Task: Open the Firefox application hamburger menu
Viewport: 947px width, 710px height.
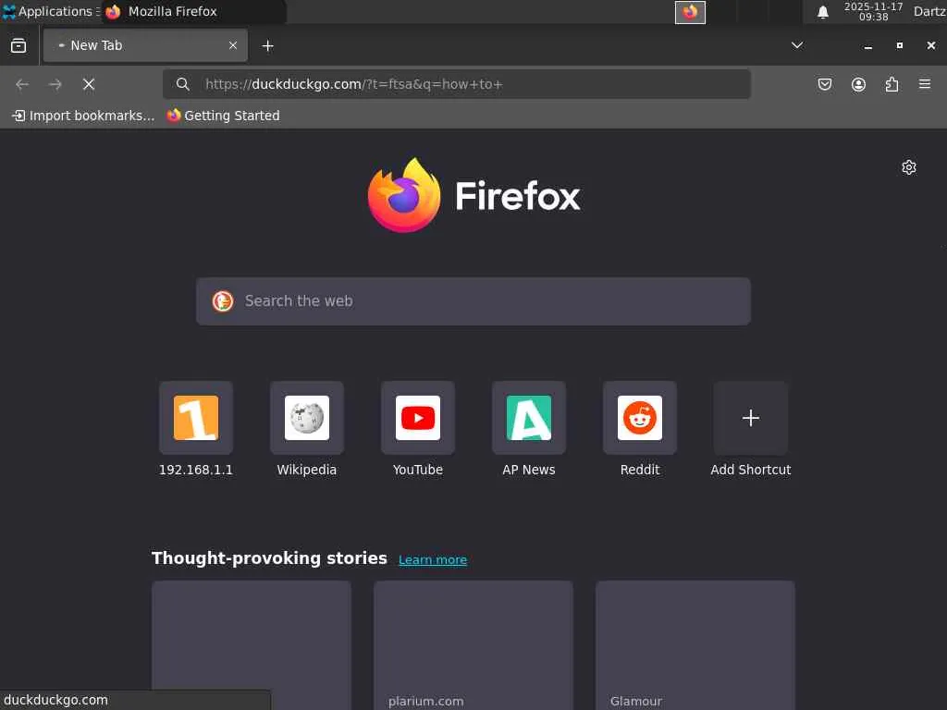Action: pyautogui.click(x=925, y=84)
